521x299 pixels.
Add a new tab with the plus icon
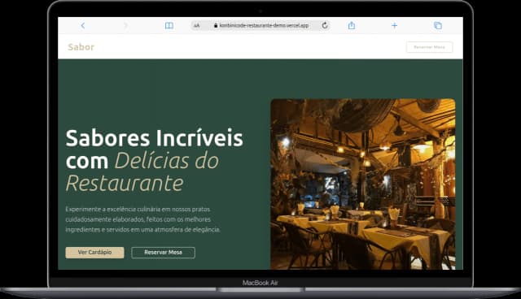(394, 25)
